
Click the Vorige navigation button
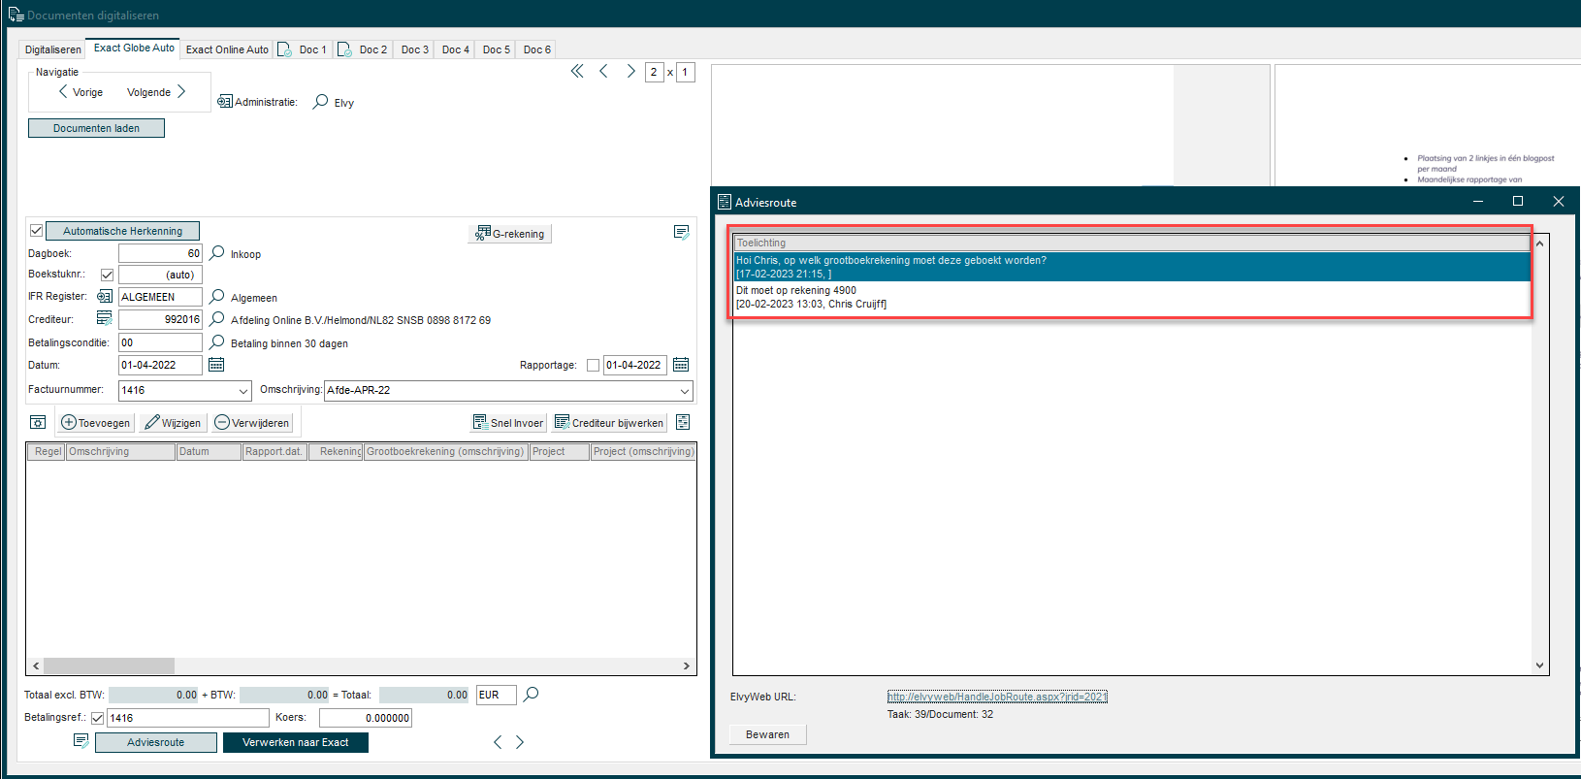pos(81,92)
